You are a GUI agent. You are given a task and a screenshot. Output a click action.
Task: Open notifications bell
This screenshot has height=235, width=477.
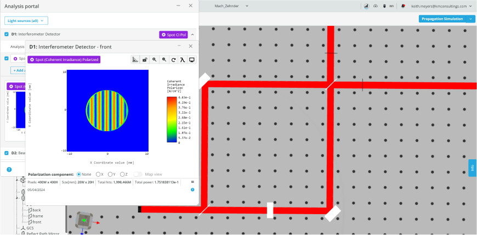click(404, 6)
